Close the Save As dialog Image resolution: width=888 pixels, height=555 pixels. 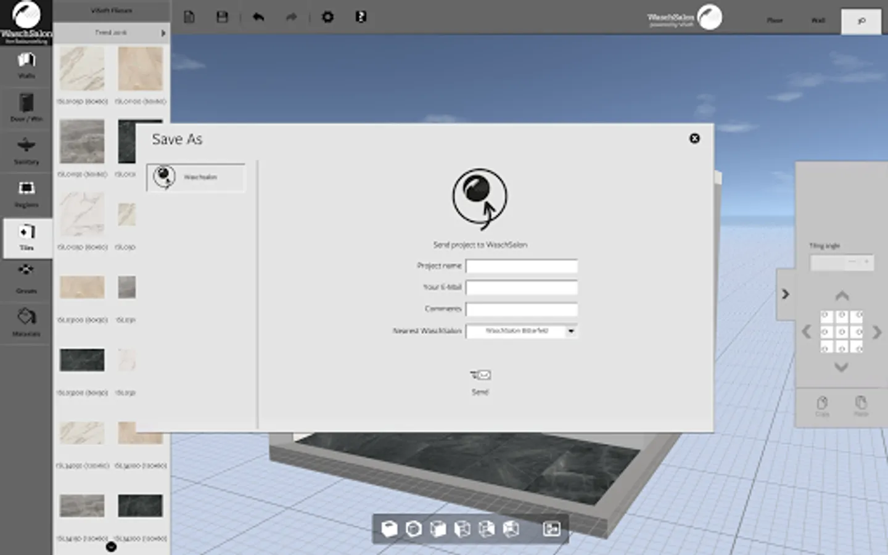click(694, 138)
